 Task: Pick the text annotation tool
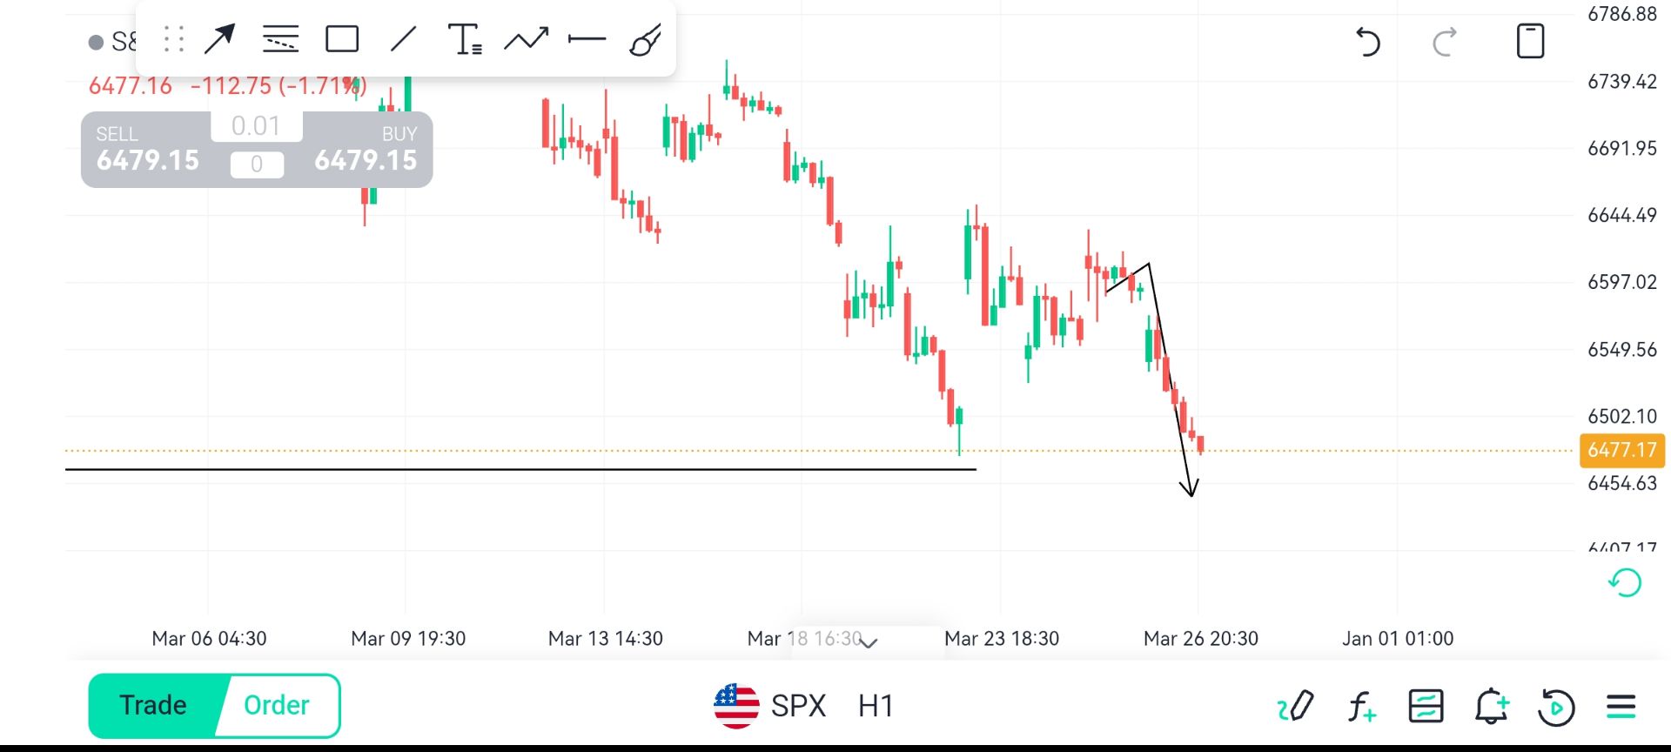(465, 39)
